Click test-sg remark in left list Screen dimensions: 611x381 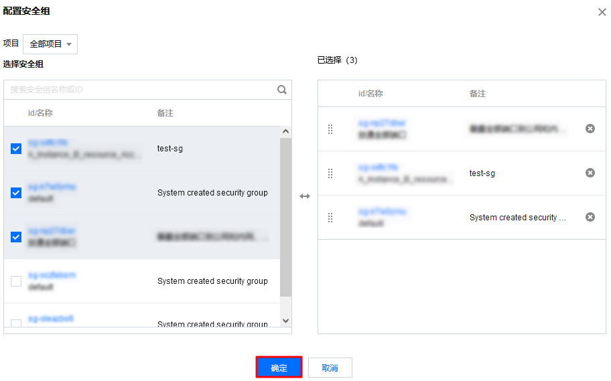pyautogui.click(x=170, y=149)
